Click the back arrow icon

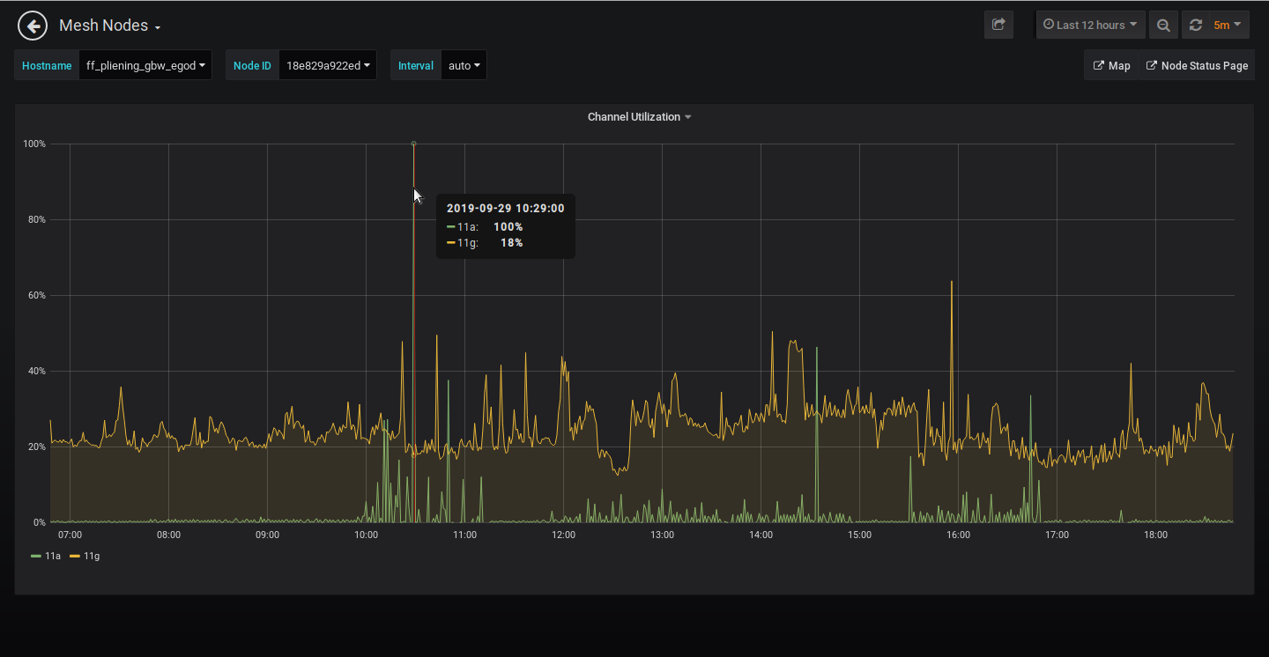click(33, 26)
